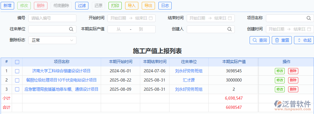Open the 日志 log button
The width and height of the screenshot is (314, 114).
[165, 6]
